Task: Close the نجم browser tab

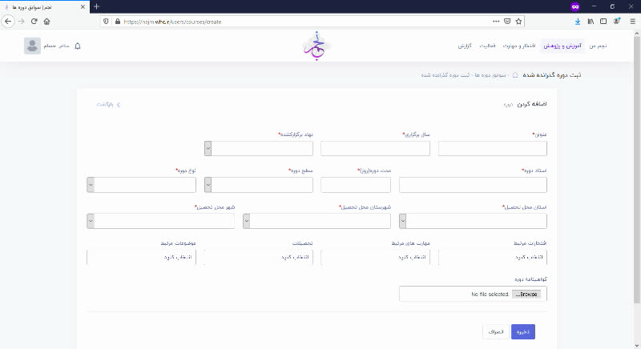Action: click(83, 7)
